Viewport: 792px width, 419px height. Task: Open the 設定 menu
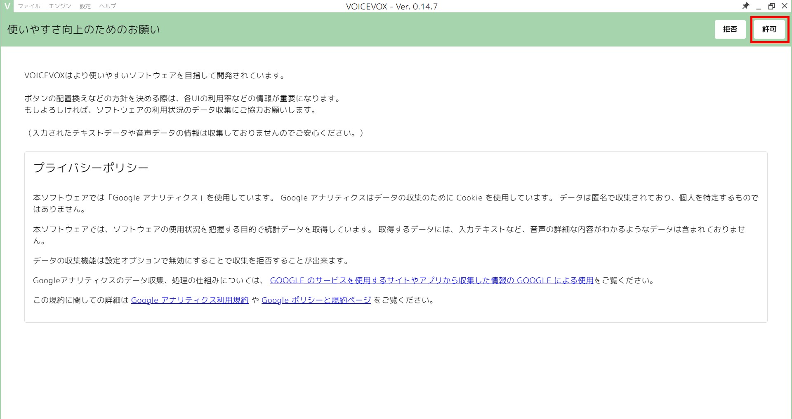85,6
